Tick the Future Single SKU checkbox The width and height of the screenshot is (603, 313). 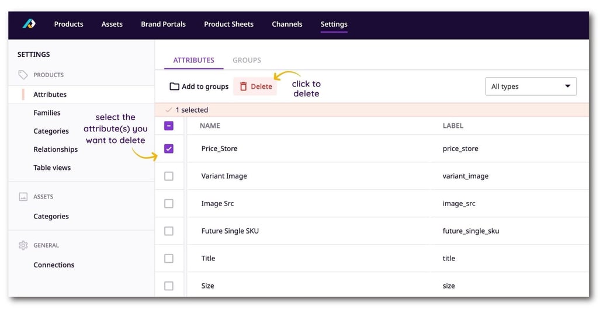[x=169, y=231]
